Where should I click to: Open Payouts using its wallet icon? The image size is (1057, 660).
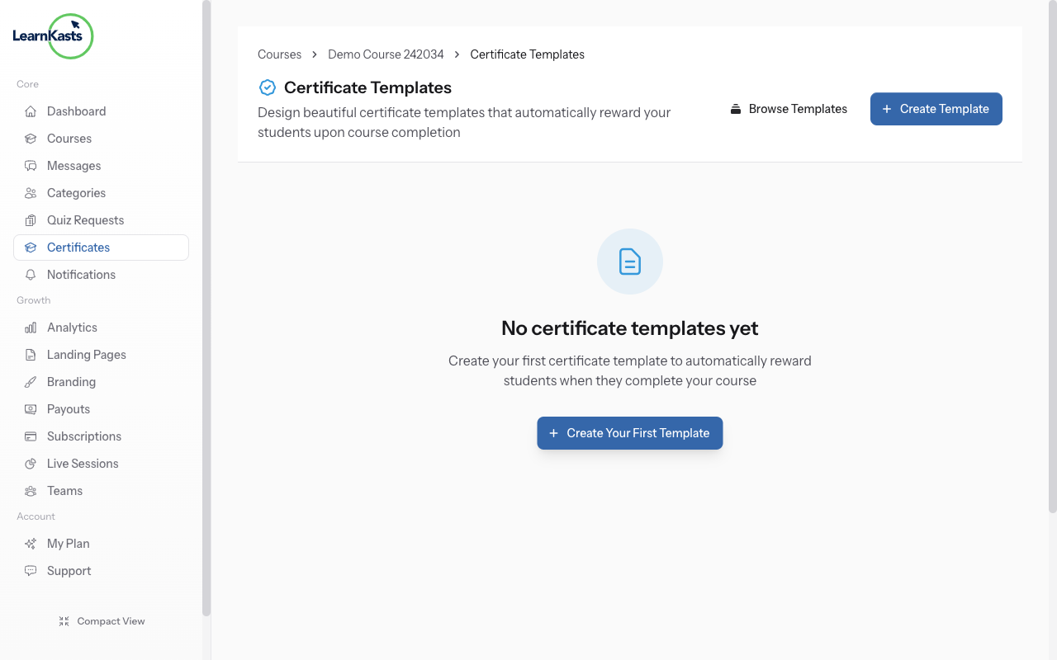click(31, 408)
